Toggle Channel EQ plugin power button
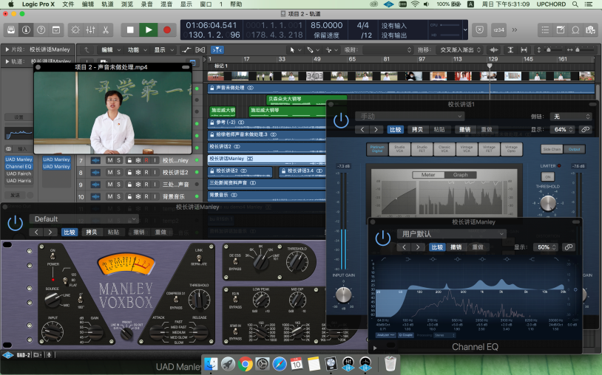Viewport: 602px width, 375px height. pos(383,238)
